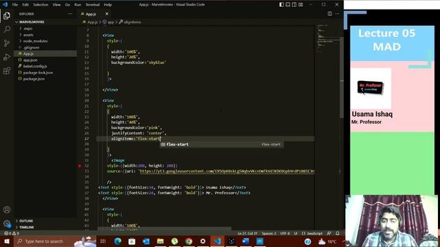Open package-lock.json file
The height and width of the screenshot is (247, 440).
click(x=45, y=73)
